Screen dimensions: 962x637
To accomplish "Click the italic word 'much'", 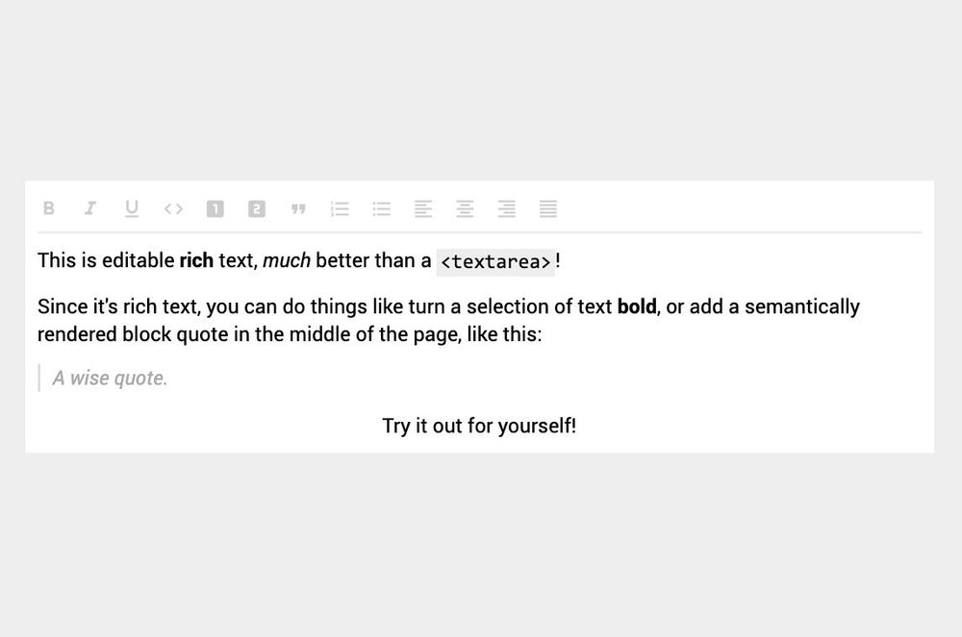I will point(287,260).
